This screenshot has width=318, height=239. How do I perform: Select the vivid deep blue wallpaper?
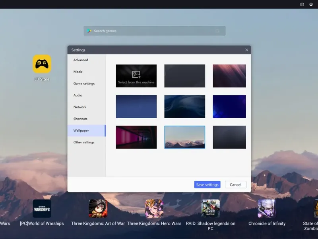[x=229, y=106]
